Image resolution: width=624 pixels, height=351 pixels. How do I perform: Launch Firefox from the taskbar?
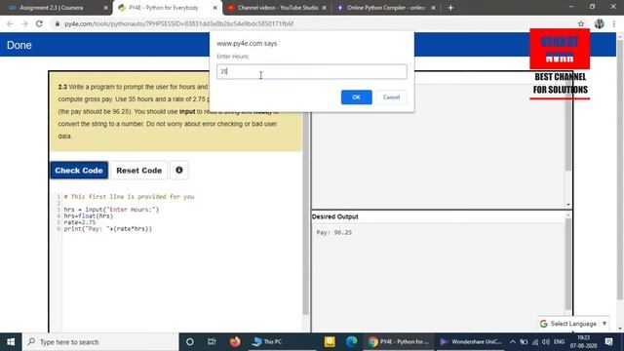coord(235,342)
